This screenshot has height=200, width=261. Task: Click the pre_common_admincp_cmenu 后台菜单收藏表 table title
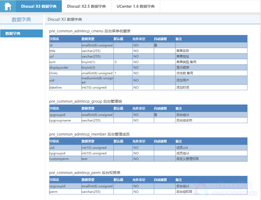[90, 31]
